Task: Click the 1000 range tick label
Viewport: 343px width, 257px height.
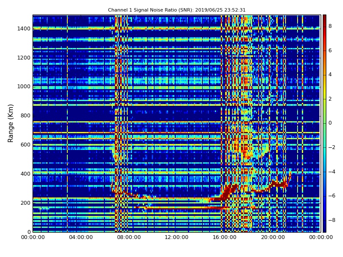Action: 24,87
